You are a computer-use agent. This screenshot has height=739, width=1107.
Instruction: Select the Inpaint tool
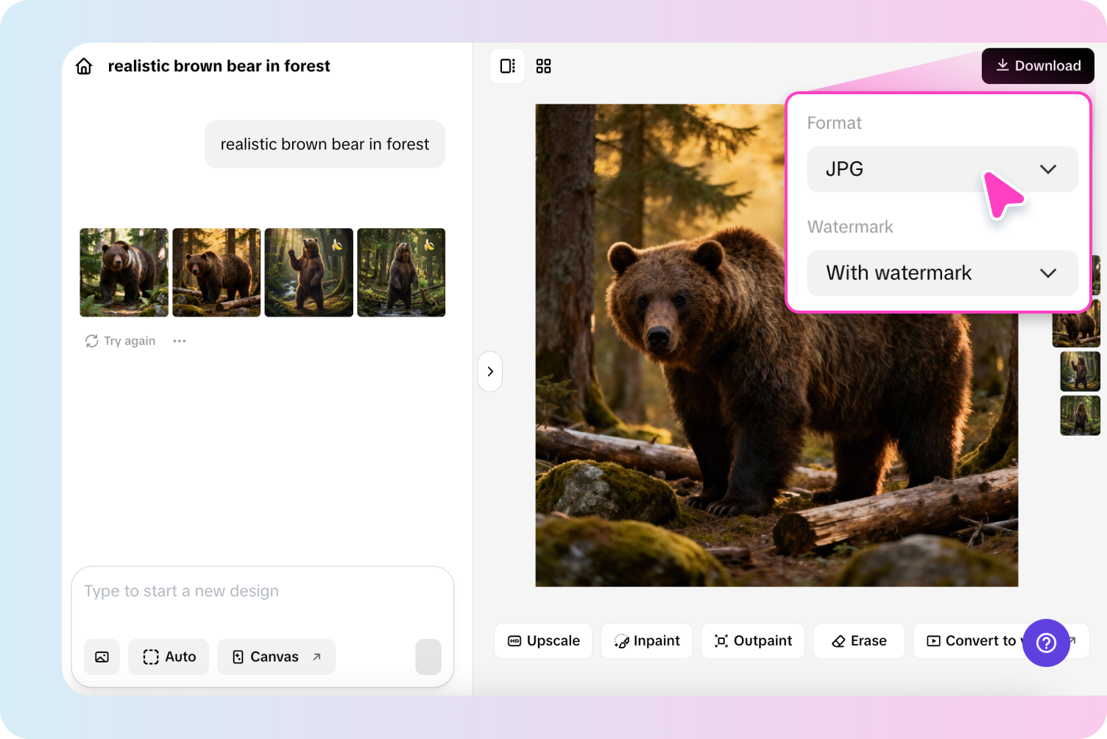(x=646, y=640)
